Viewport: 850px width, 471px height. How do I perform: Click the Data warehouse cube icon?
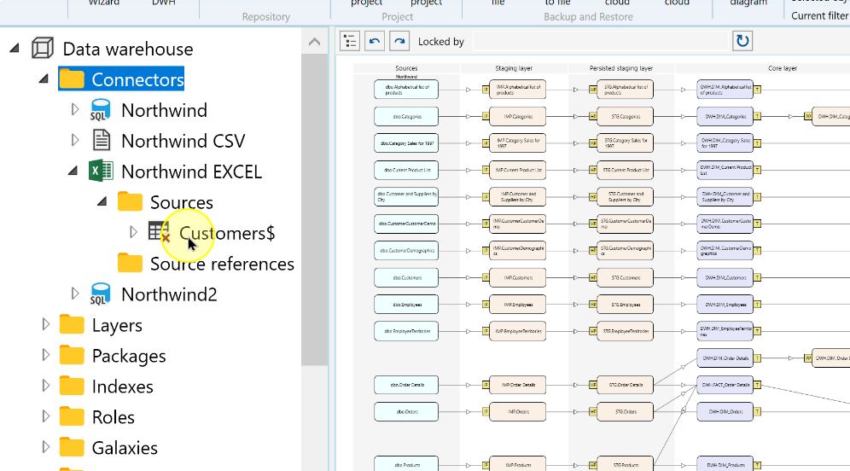[43, 49]
